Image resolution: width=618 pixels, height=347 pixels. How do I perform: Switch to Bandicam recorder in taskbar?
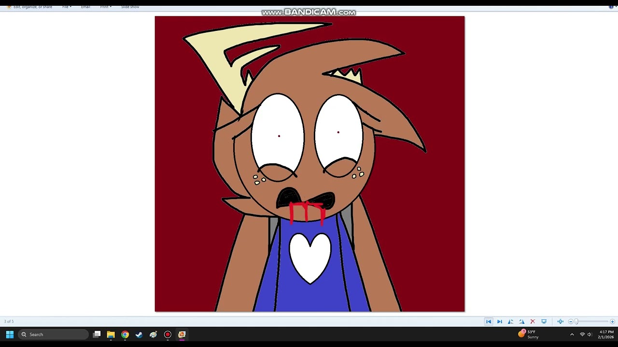[x=168, y=334]
